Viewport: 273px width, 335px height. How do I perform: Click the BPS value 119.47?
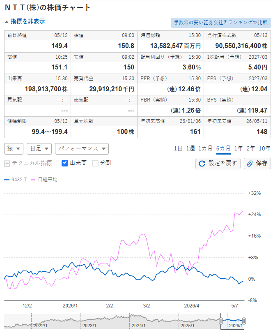coord(252,111)
